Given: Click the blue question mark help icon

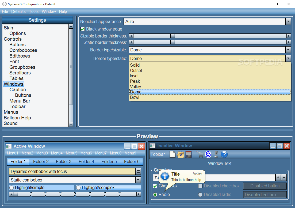Looking at the screenshot, I should pyautogui.click(x=224, y=154).
